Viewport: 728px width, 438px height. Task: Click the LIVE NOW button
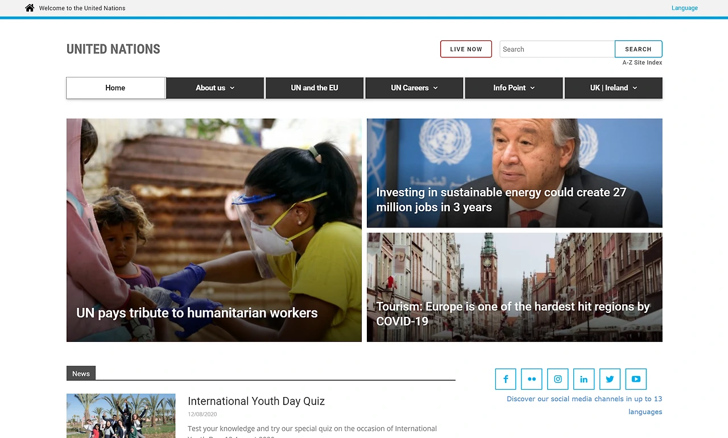(x=466, y=49)
